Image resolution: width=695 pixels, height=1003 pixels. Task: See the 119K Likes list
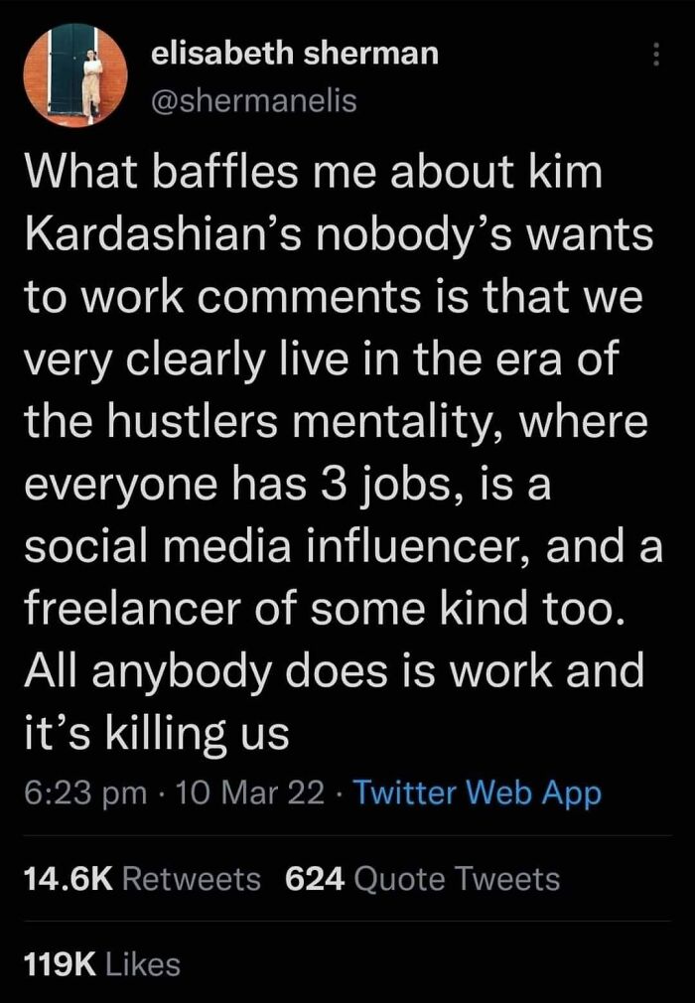98,960
